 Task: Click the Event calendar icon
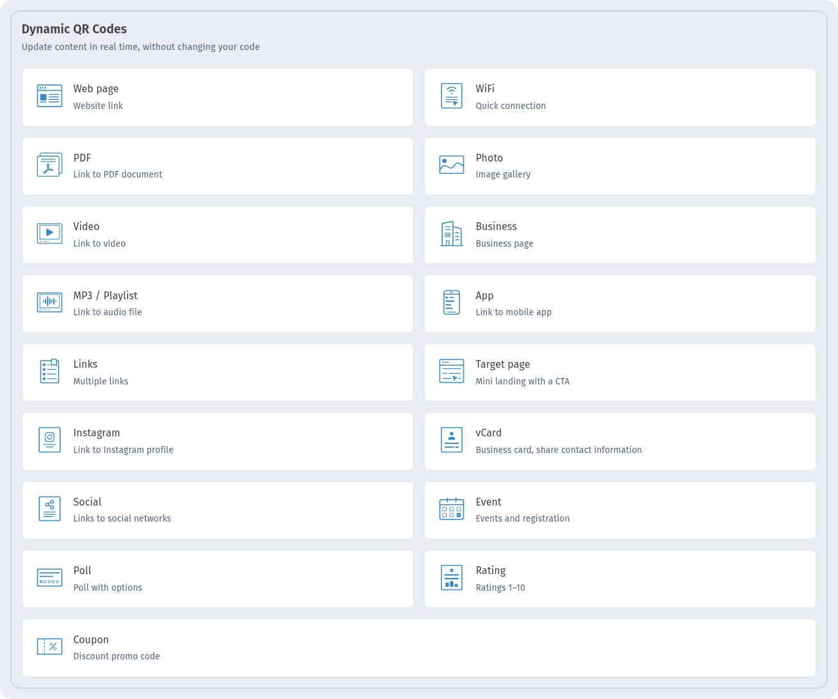click(x=452, y=509)
